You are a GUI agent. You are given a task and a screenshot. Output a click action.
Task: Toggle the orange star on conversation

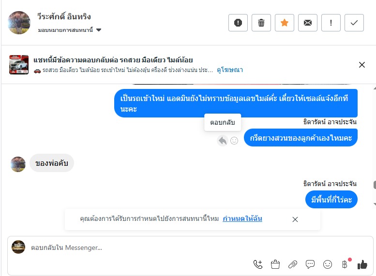(x=285, y=23)
